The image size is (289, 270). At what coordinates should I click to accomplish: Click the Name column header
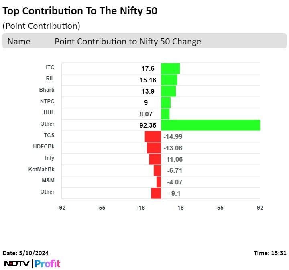(x=19, y=42)
